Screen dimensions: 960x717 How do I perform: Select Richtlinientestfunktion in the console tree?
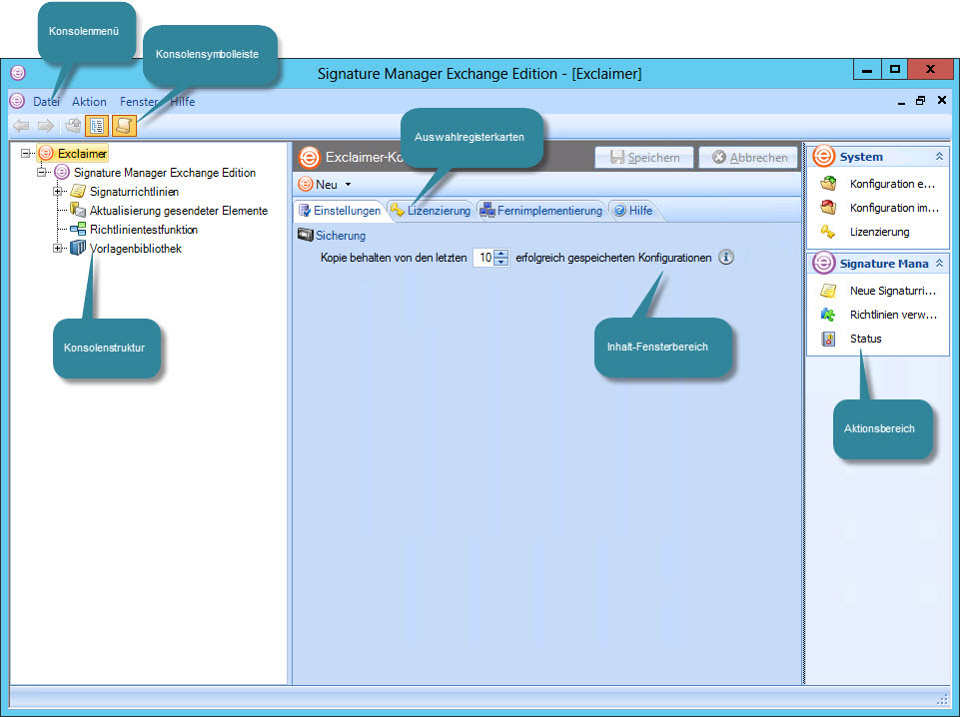coord(144,230)
